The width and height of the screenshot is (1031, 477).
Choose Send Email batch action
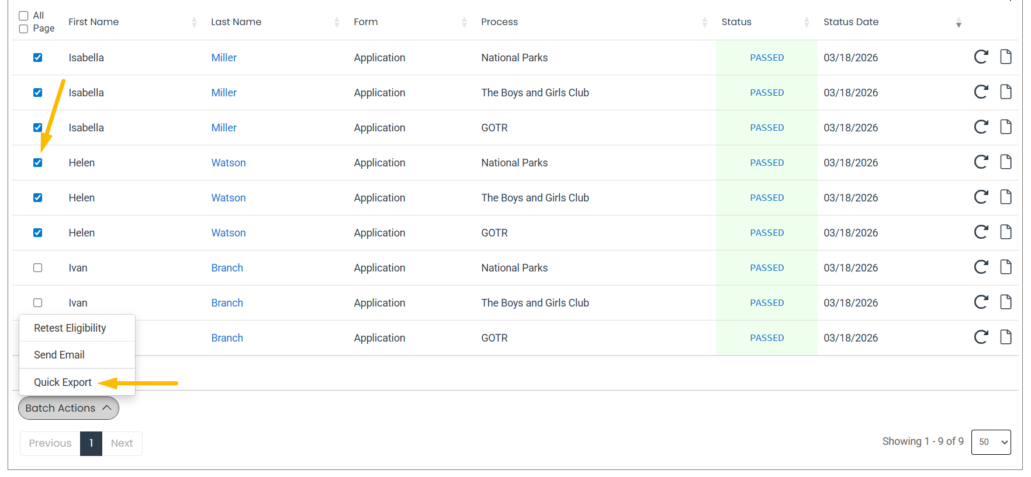pyautogui.click(x=77, y=355)
